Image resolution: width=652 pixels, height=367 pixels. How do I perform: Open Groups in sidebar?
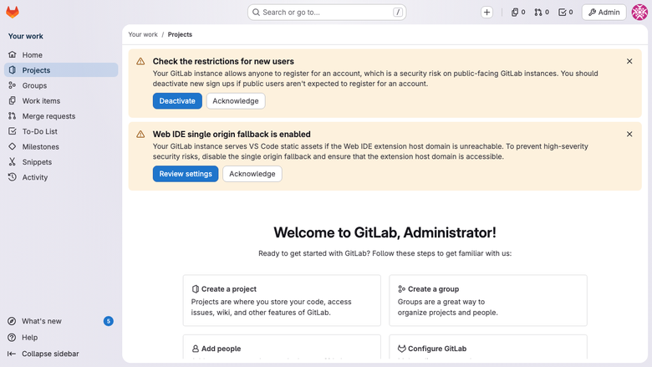(x=61, y=85)
